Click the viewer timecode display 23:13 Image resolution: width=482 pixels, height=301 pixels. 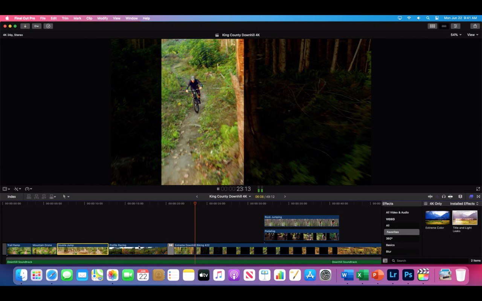[x=236, y=189]
